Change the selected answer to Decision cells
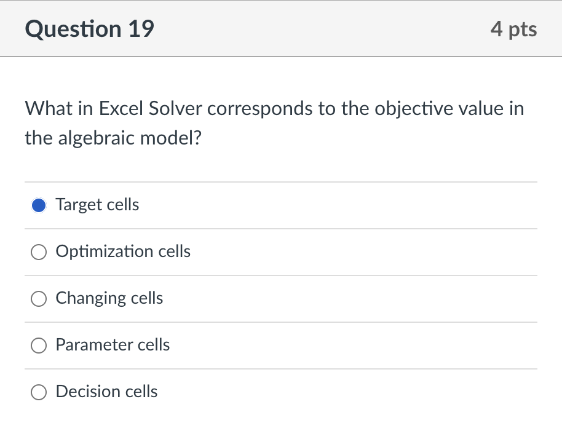The image size is (562, 439). (38, 392)
